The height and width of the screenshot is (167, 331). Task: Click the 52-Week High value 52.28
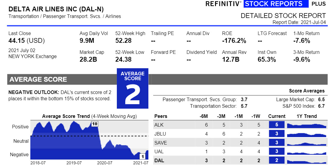pos(123,41)
